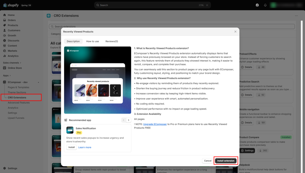This screenshot has height=173, width=305.
Task: Select the Description tab
Action: click(x=73, y=41)
